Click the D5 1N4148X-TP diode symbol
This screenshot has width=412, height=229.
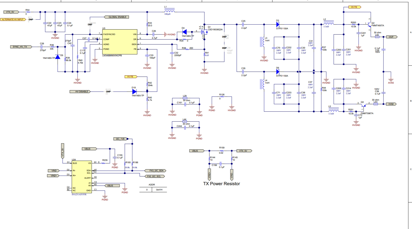[x=57, y=57]
